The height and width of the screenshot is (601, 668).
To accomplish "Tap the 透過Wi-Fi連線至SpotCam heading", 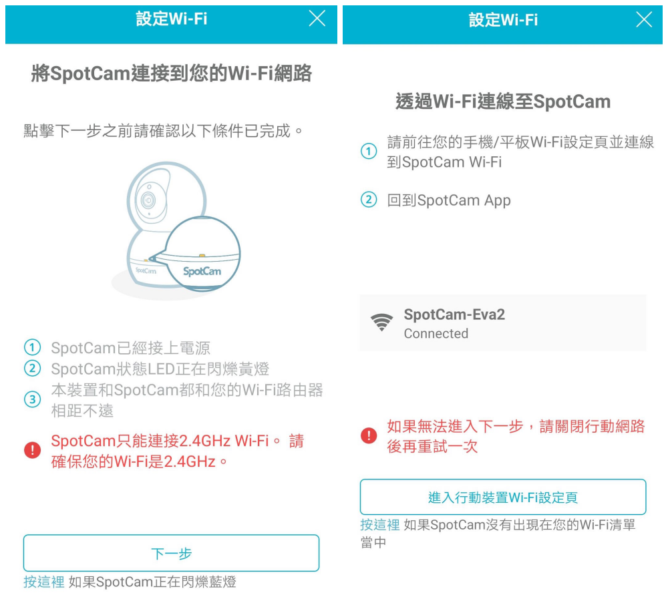I will [503, 102].
